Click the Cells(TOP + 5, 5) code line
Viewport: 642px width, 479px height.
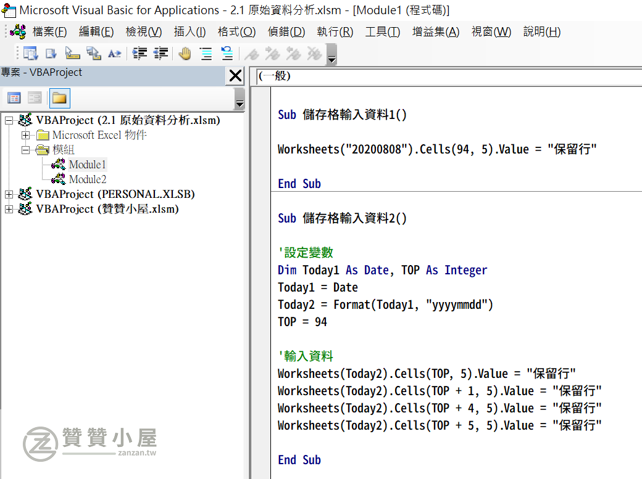click(x=440, y=425)
